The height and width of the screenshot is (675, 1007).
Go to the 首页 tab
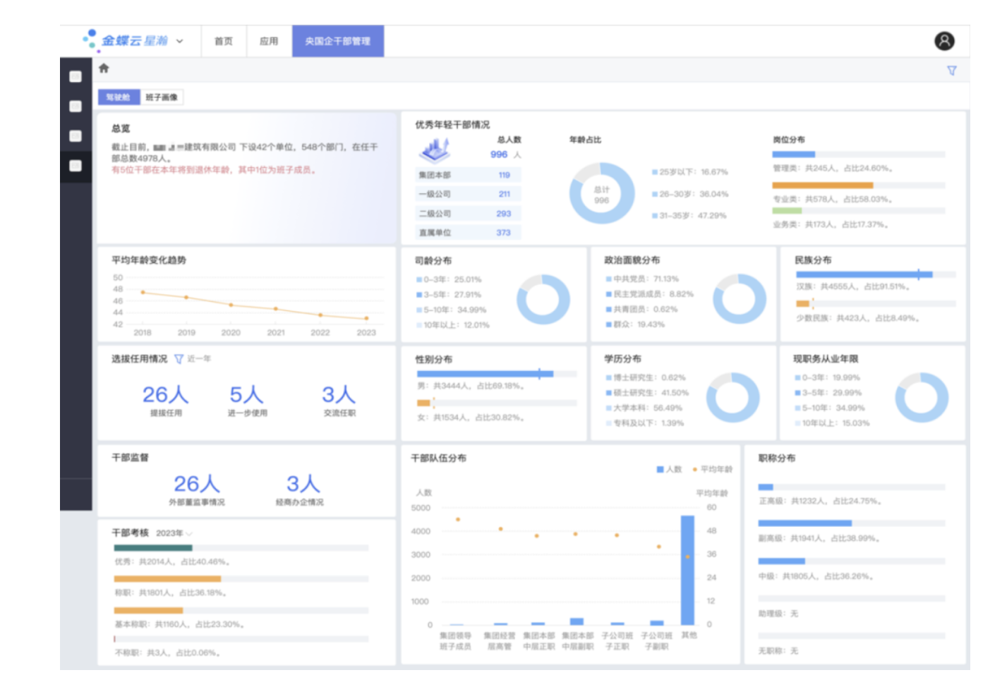point(224,42)
